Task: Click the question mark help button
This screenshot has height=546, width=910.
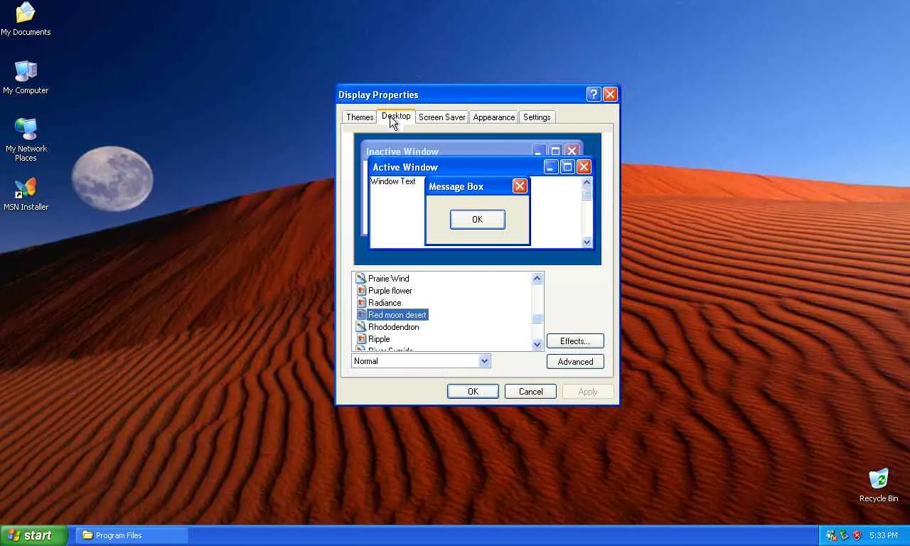Action: 594,95
